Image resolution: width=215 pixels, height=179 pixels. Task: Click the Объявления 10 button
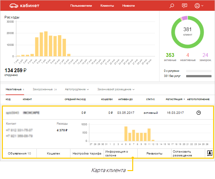(20, 153)
